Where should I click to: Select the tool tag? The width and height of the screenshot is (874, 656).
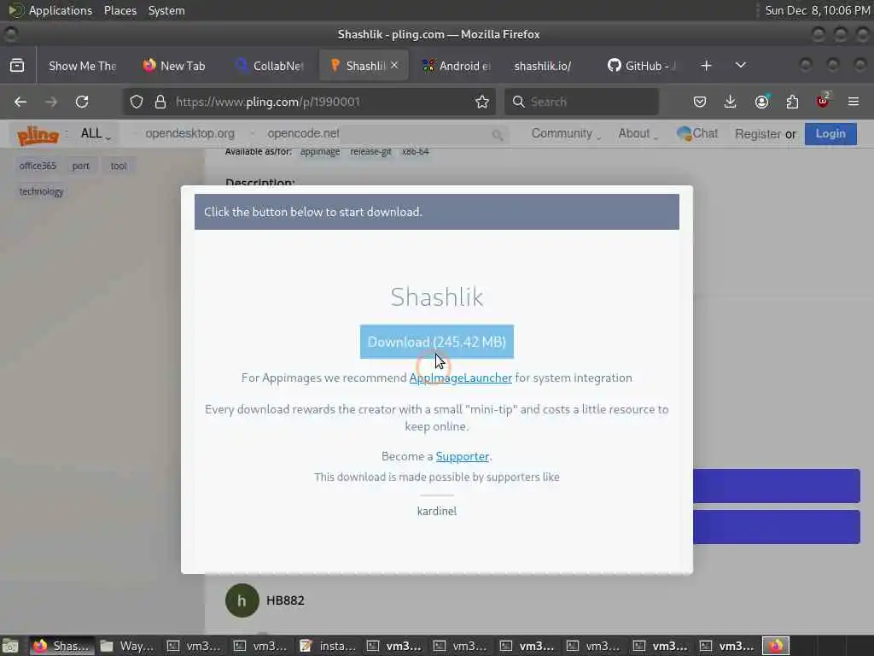(118, 166)
